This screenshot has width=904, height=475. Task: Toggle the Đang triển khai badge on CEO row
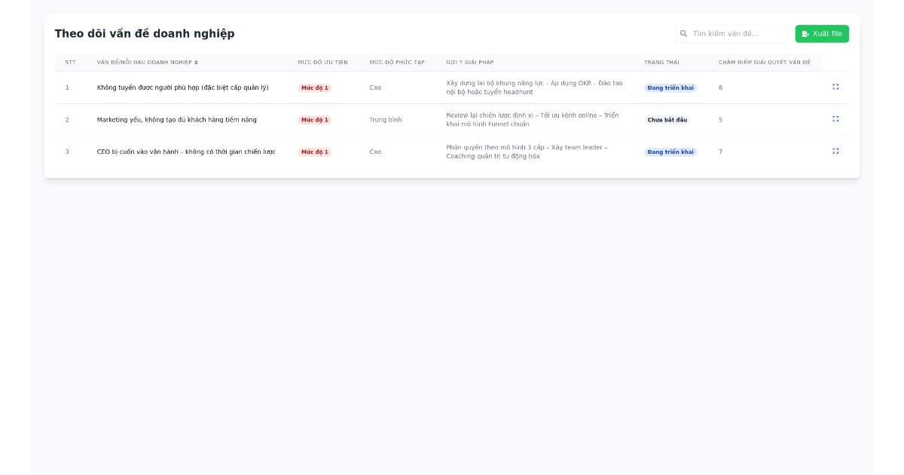[x=670, y=151]
